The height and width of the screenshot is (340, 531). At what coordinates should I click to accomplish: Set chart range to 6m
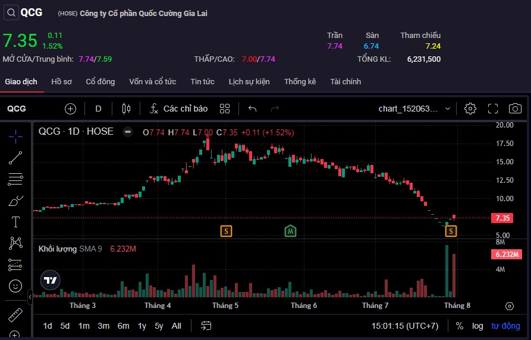(123, 326)
